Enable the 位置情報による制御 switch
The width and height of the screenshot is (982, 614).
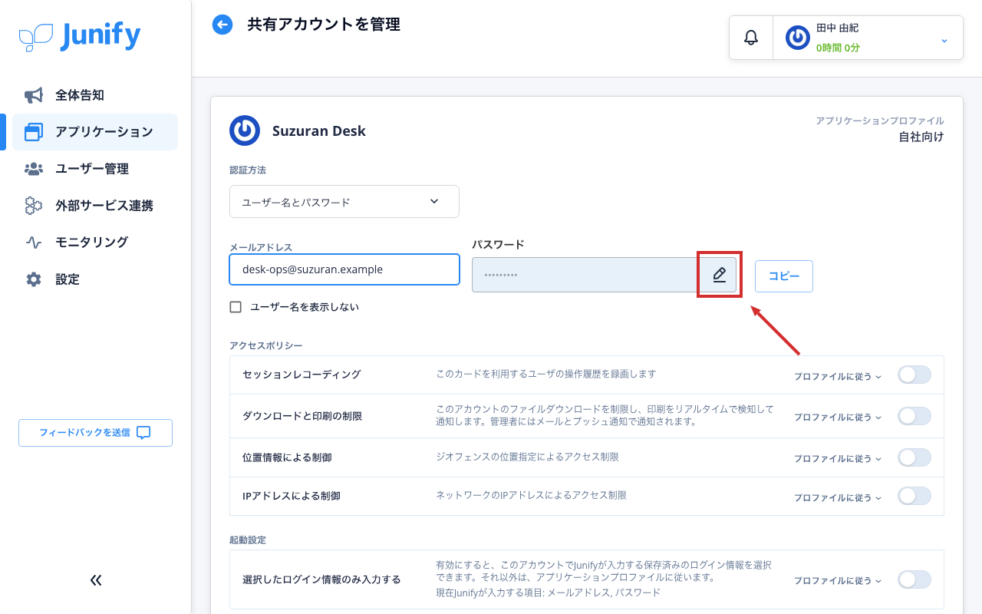914,457
